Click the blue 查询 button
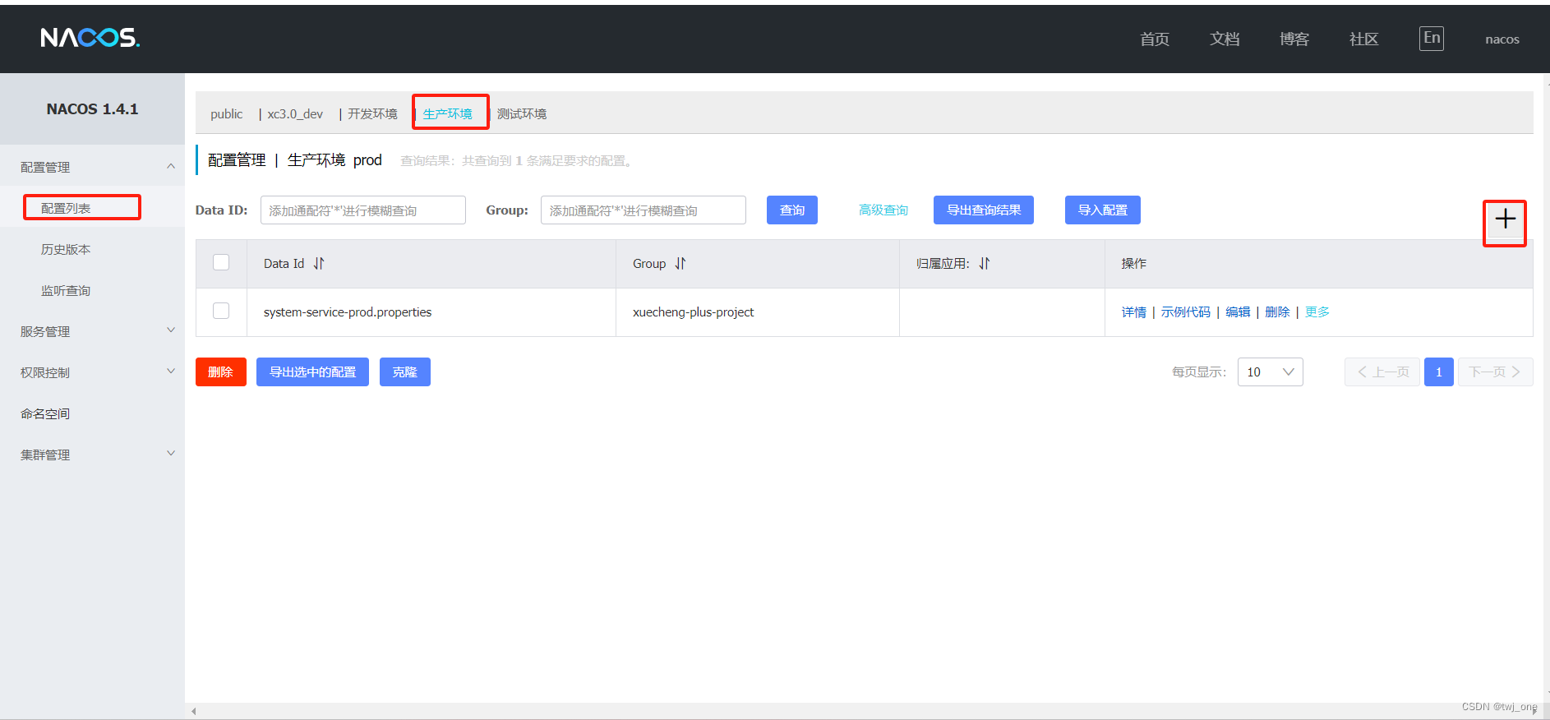1550x720 pixels. click(x=792, y=210)
